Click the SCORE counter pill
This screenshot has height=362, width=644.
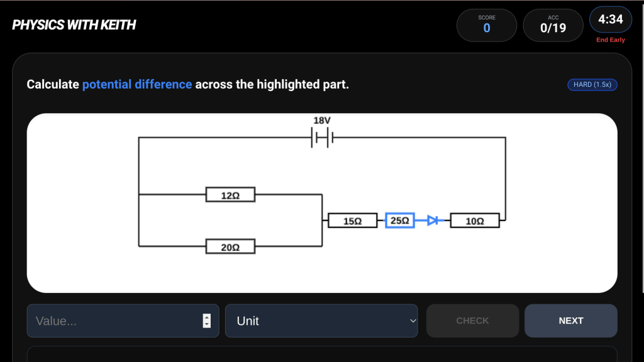coord(487,25)
